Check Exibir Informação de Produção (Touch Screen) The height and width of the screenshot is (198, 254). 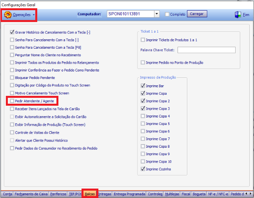12,125
